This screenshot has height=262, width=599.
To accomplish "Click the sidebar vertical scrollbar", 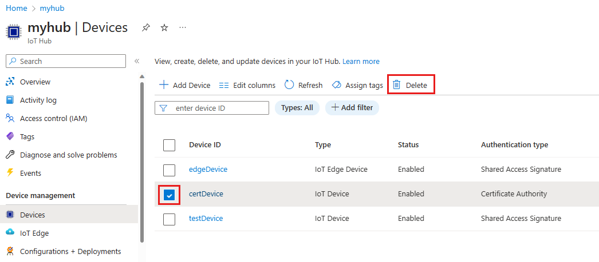I will (x=142, y=160).
